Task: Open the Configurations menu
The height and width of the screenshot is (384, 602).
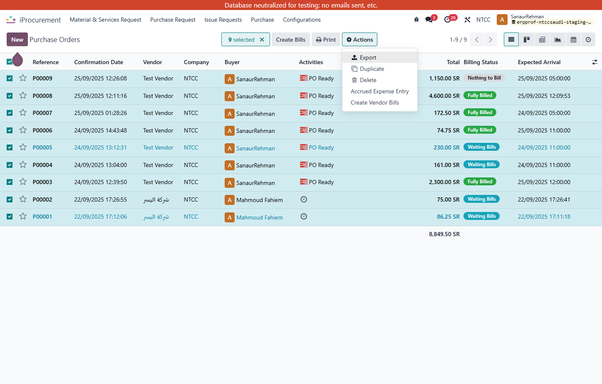Action: pos(302,20)
